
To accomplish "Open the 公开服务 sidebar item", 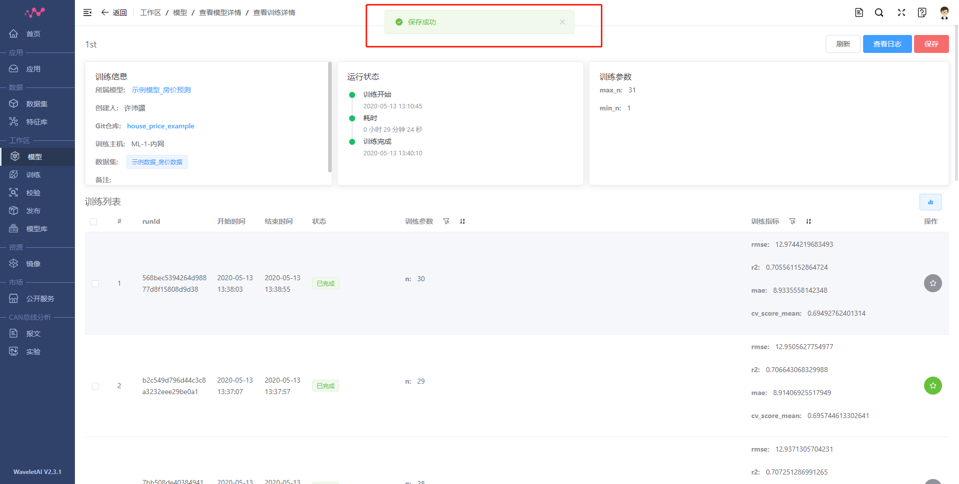I will coord(37,299).
